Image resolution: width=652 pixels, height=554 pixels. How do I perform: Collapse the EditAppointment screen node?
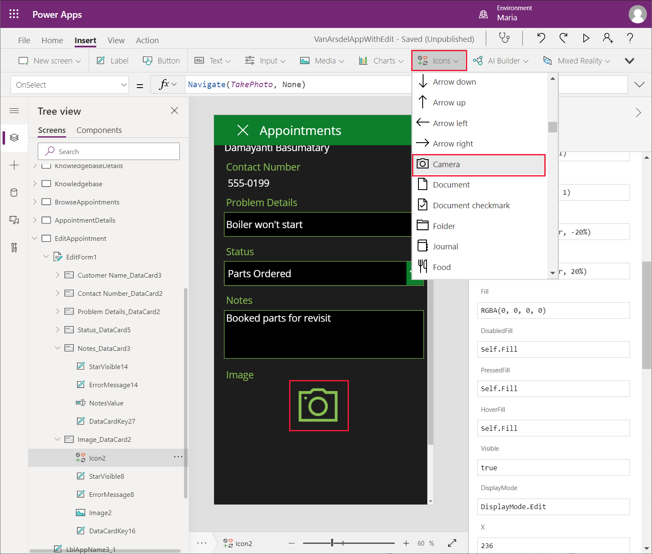35,238
